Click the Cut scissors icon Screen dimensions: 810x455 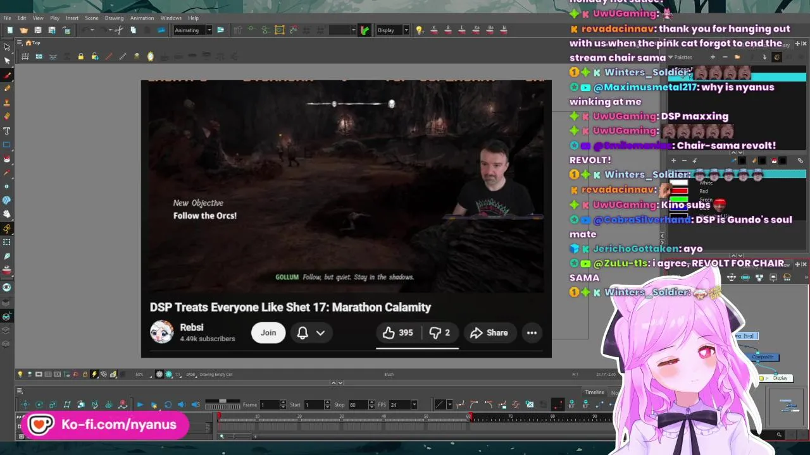click(118, 30)
